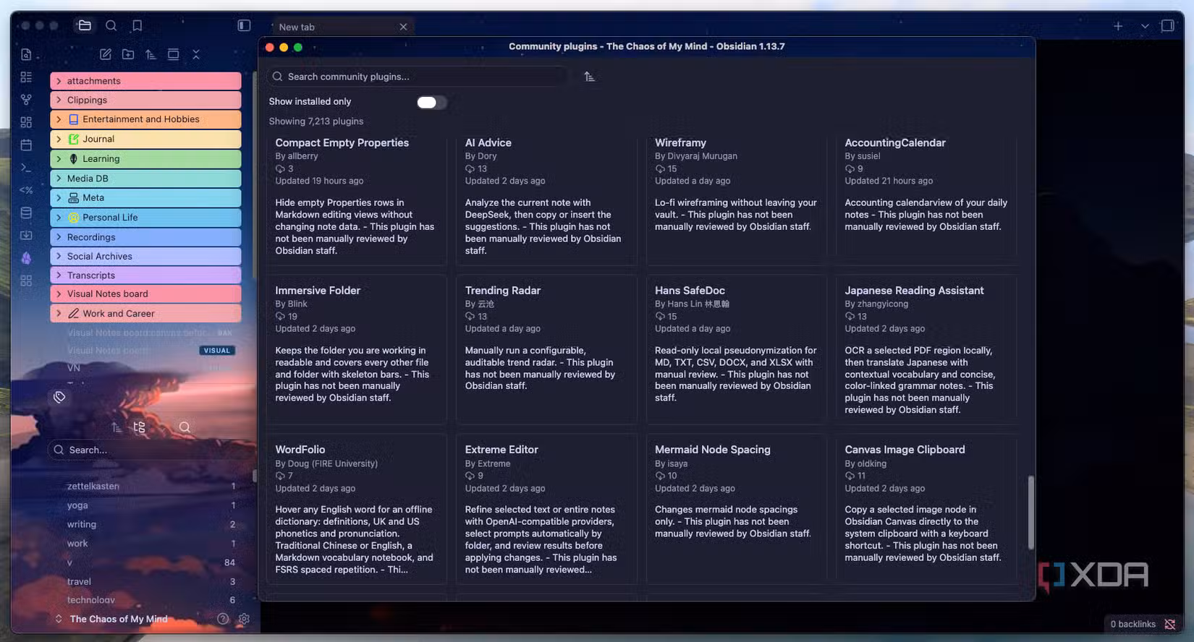Click the auto-reveal current file icon
1194x642 pixels.
point(173,54)
